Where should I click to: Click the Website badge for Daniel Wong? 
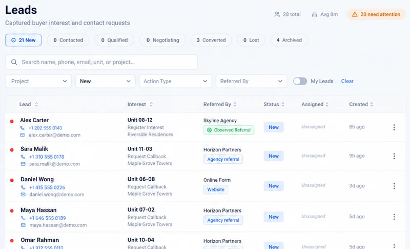216,189
